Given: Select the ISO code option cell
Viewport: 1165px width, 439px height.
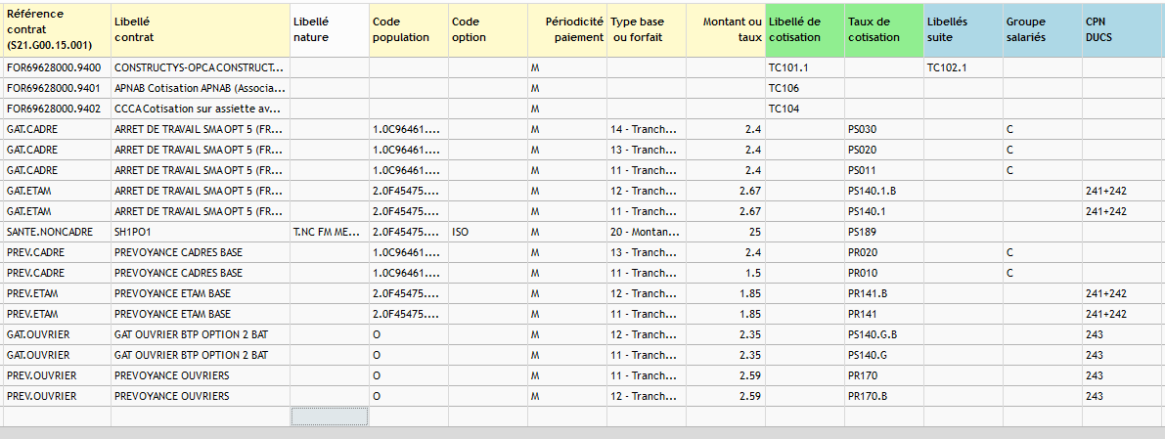Looking at the screenshot, I should point(488,232).
